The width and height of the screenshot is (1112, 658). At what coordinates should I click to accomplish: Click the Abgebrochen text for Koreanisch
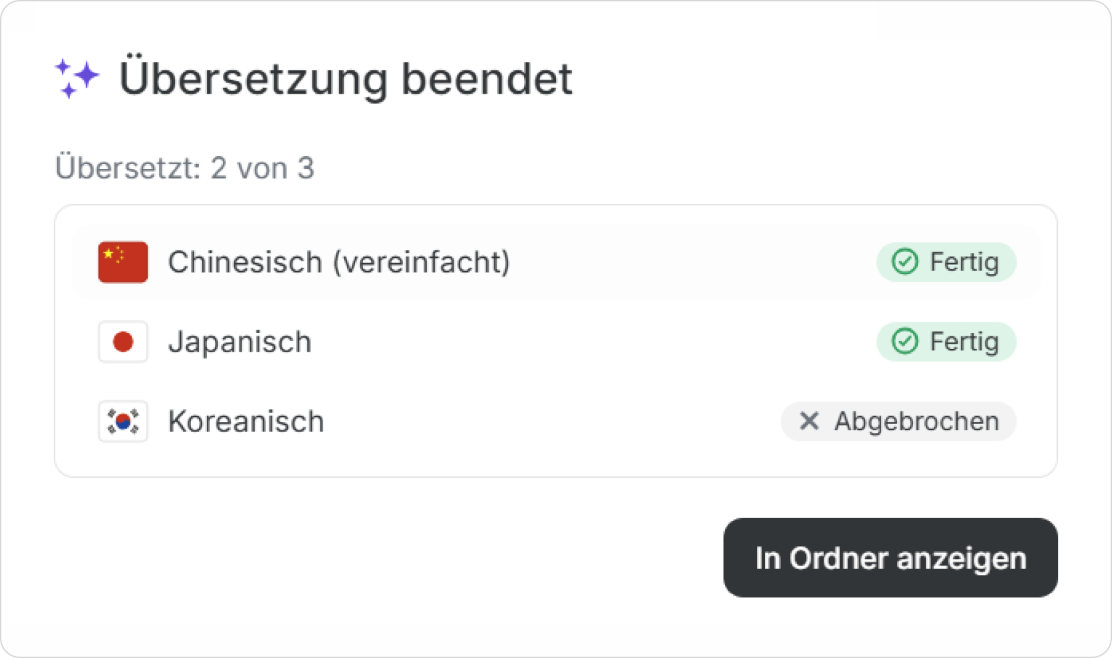(x=916, y=421)
